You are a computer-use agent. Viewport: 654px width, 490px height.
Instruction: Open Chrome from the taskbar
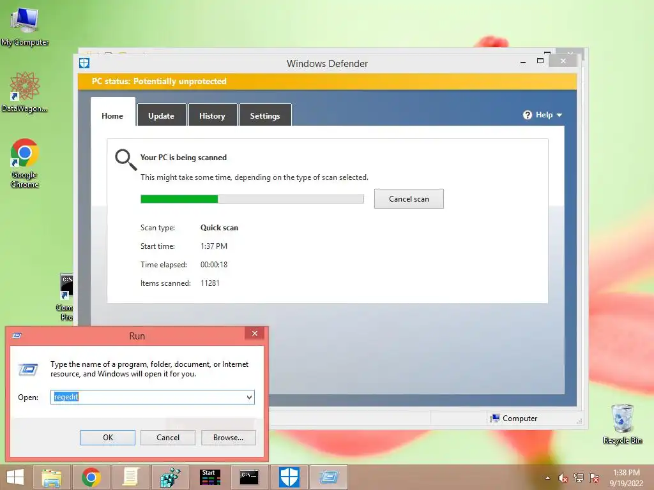91,477
